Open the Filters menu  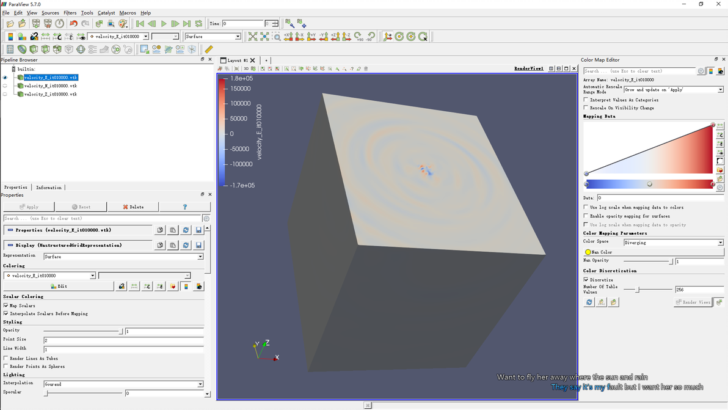click(70, 13)
